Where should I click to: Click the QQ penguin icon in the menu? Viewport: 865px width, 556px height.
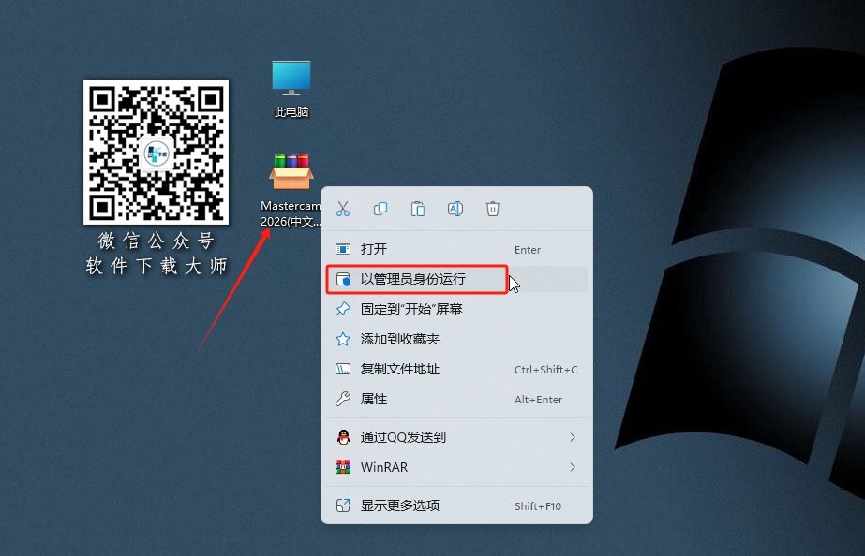(x=343, y=437)
